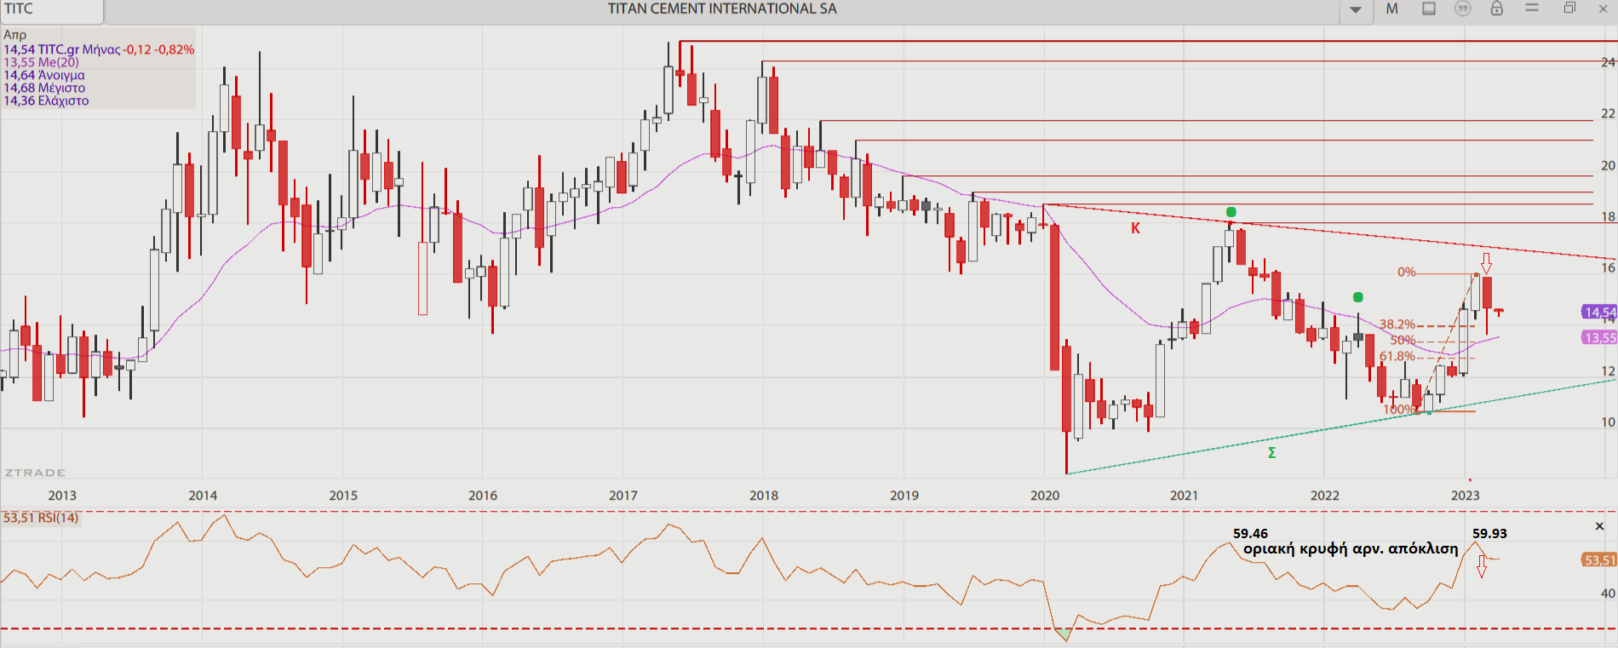Viewport: 1618px width, 648px height.
Task: Click the 14,36 Ελάχιστο low value
Action: point(46,100)
